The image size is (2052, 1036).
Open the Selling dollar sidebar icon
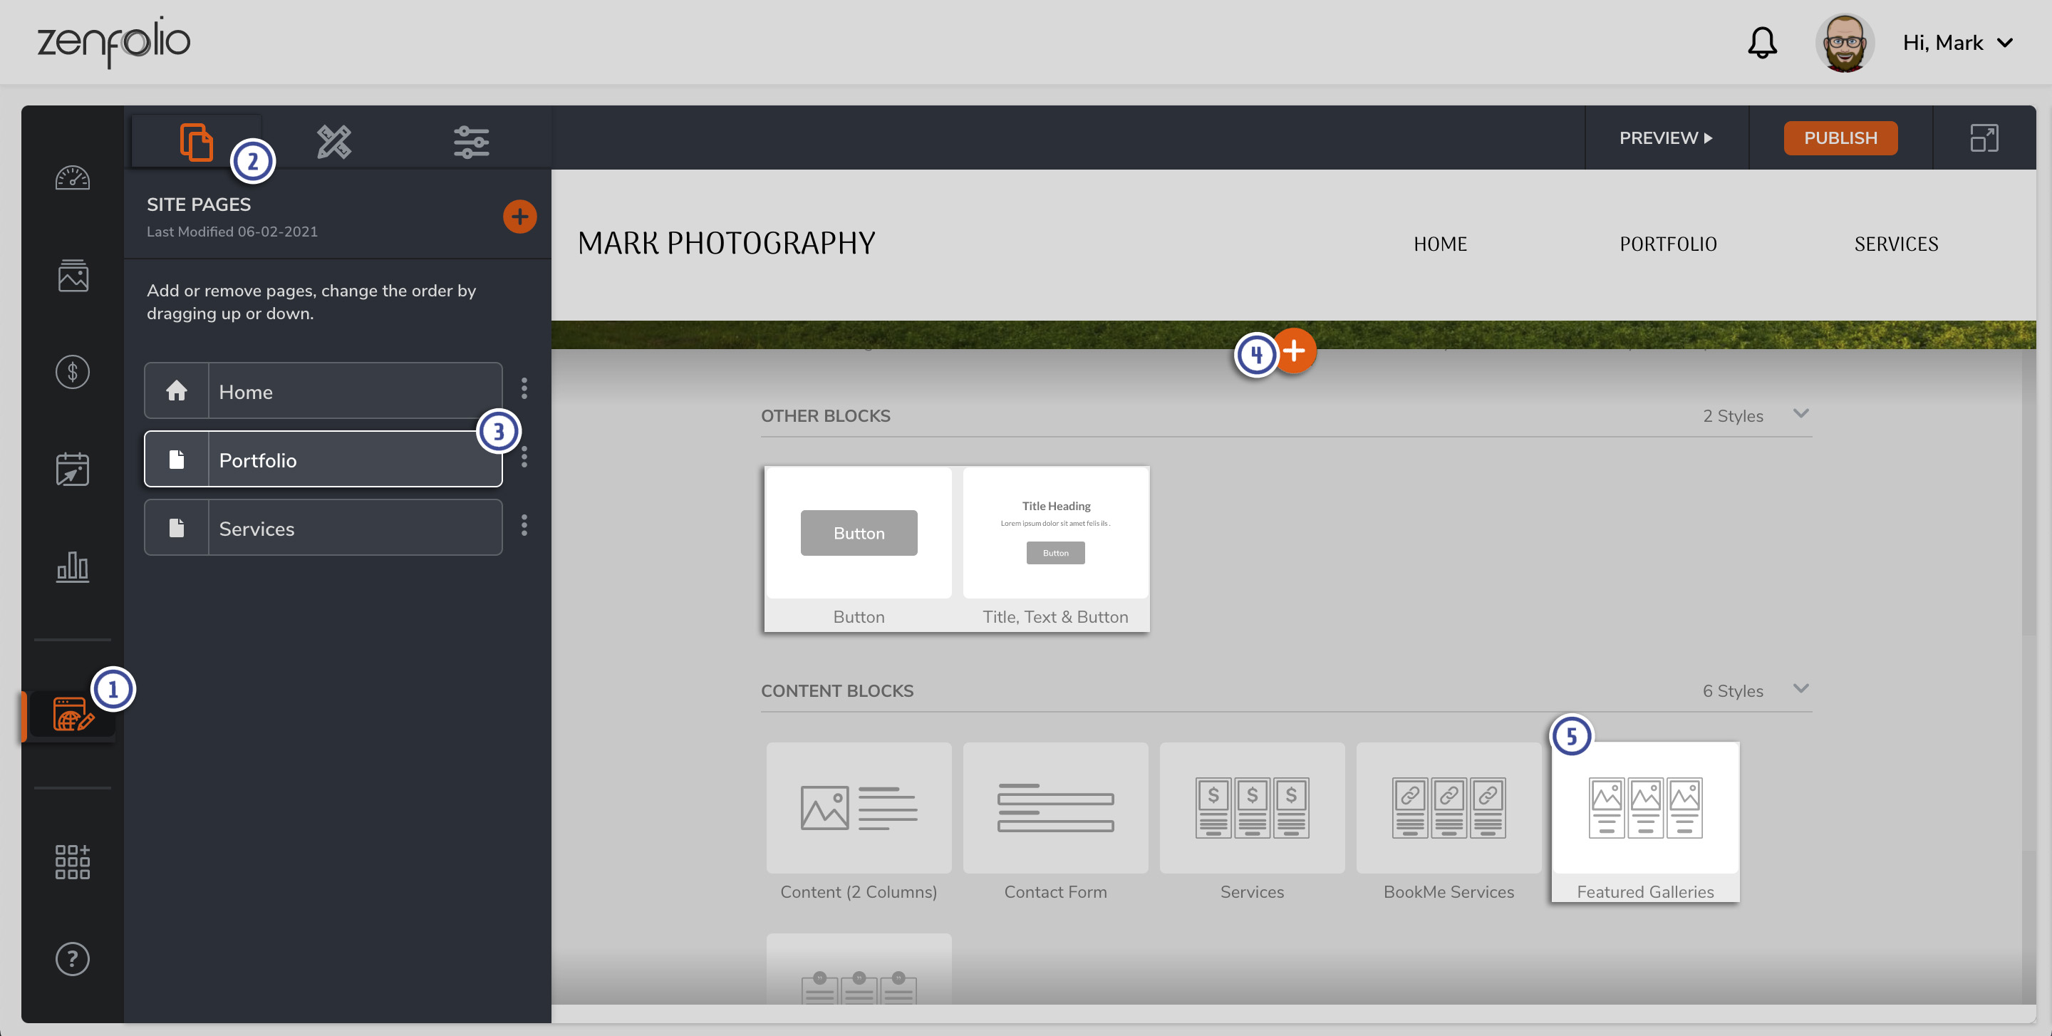point(73,372)
